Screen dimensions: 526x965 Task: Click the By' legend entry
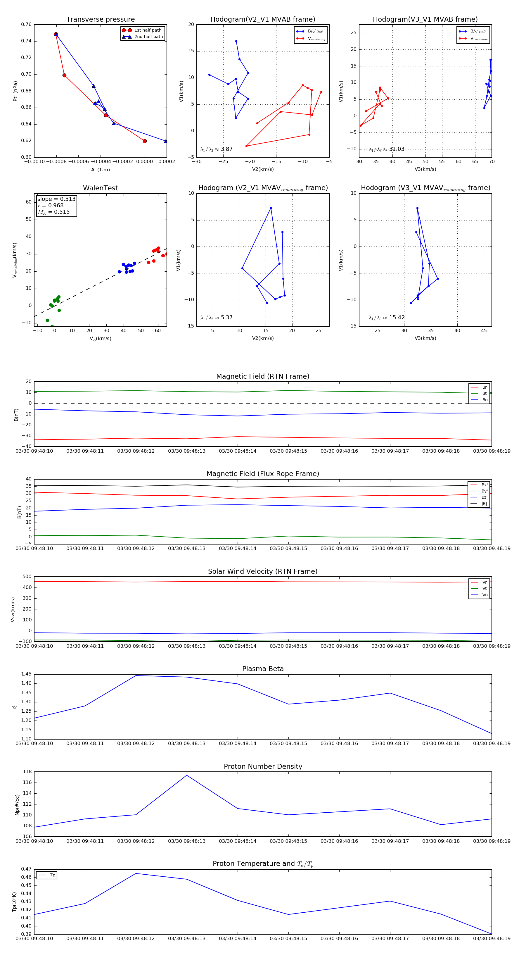point(479,491)
